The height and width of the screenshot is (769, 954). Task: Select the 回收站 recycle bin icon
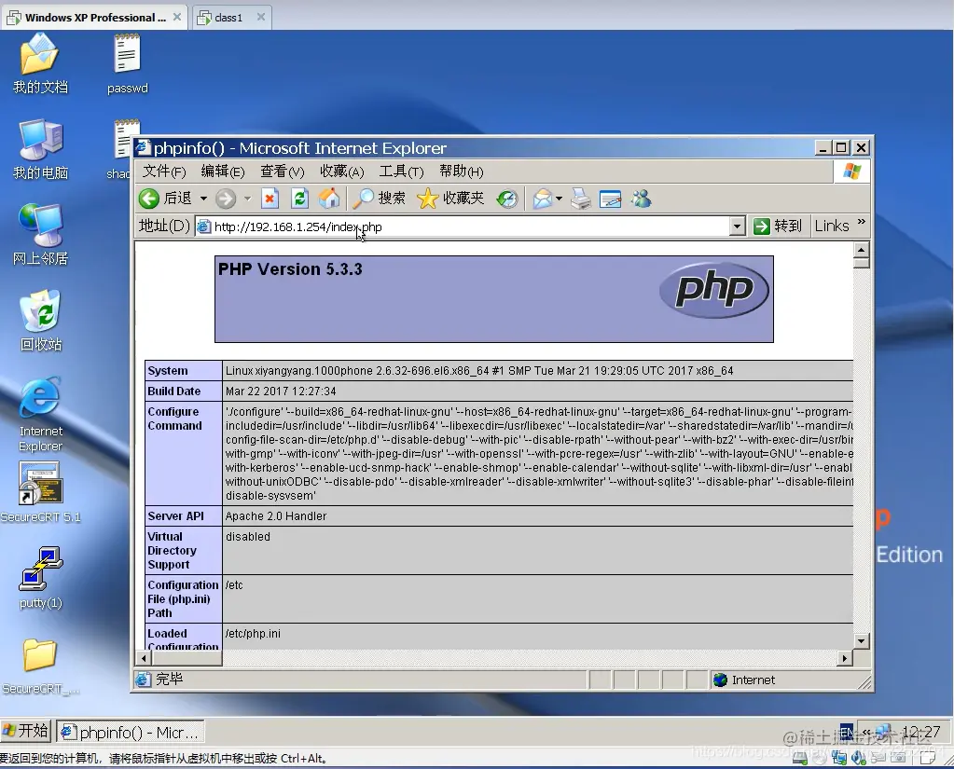(x=40, y=321)
